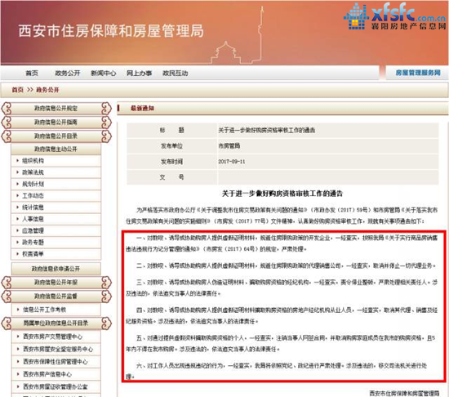Click the 房屋管理服务网 button

point(417,73)
